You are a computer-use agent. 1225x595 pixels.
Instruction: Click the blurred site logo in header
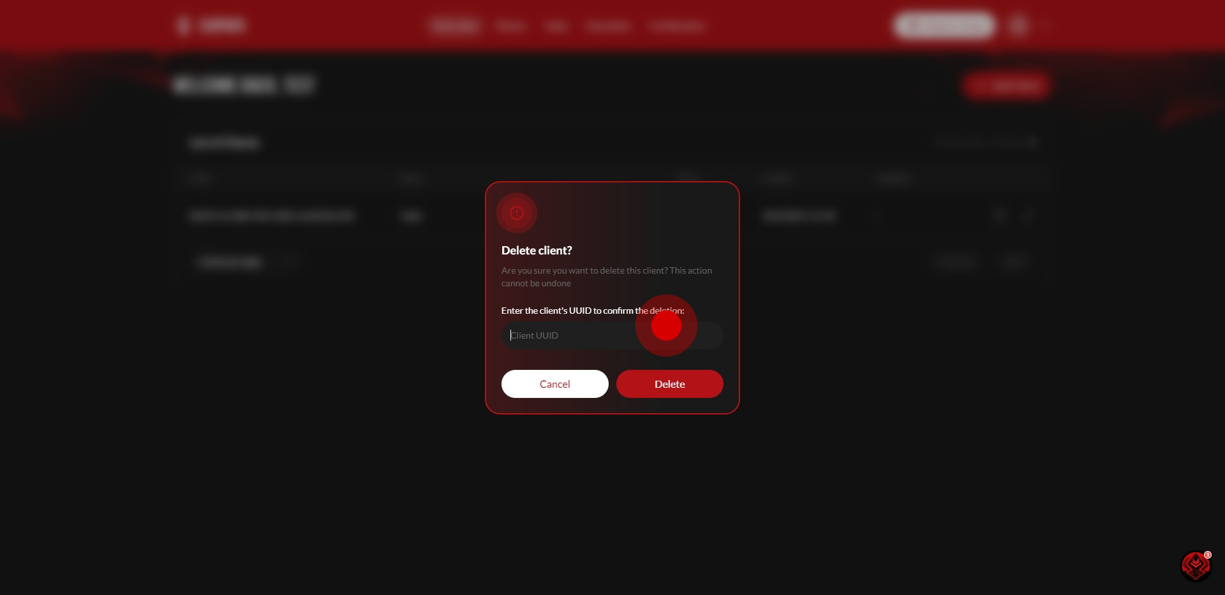(211, 26)
